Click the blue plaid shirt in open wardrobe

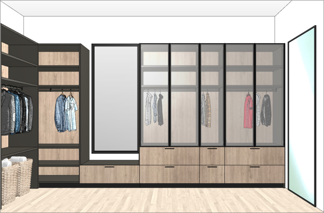[x=61, y=113]
